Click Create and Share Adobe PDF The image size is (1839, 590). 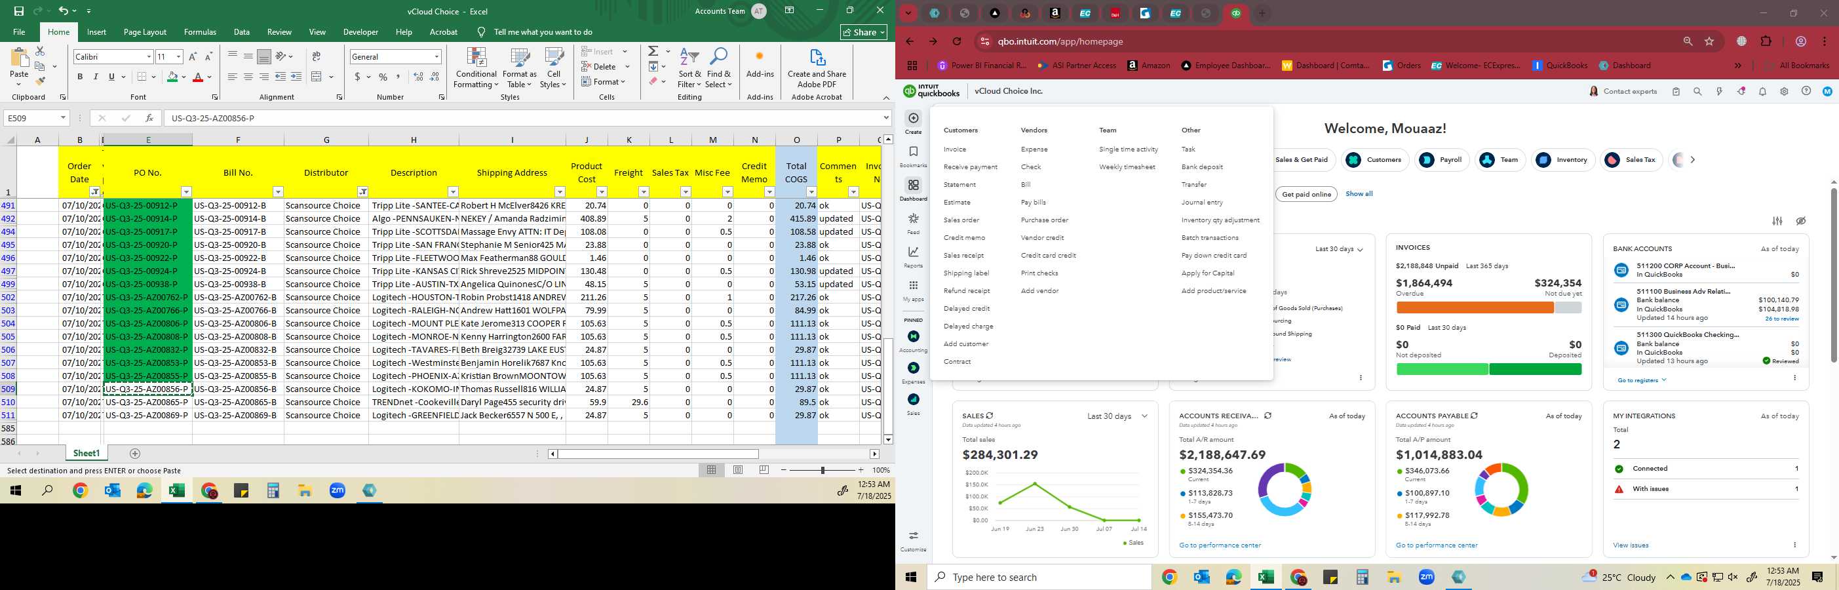pos(817,68)
